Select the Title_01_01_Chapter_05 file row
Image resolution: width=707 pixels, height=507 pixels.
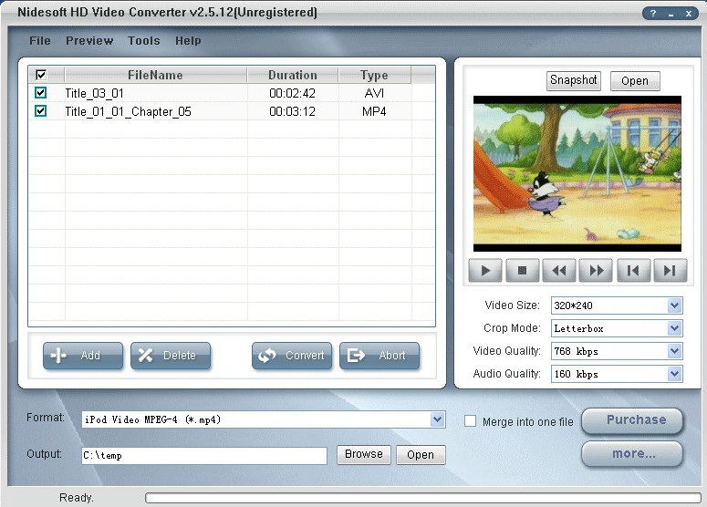tap(232, 111)
